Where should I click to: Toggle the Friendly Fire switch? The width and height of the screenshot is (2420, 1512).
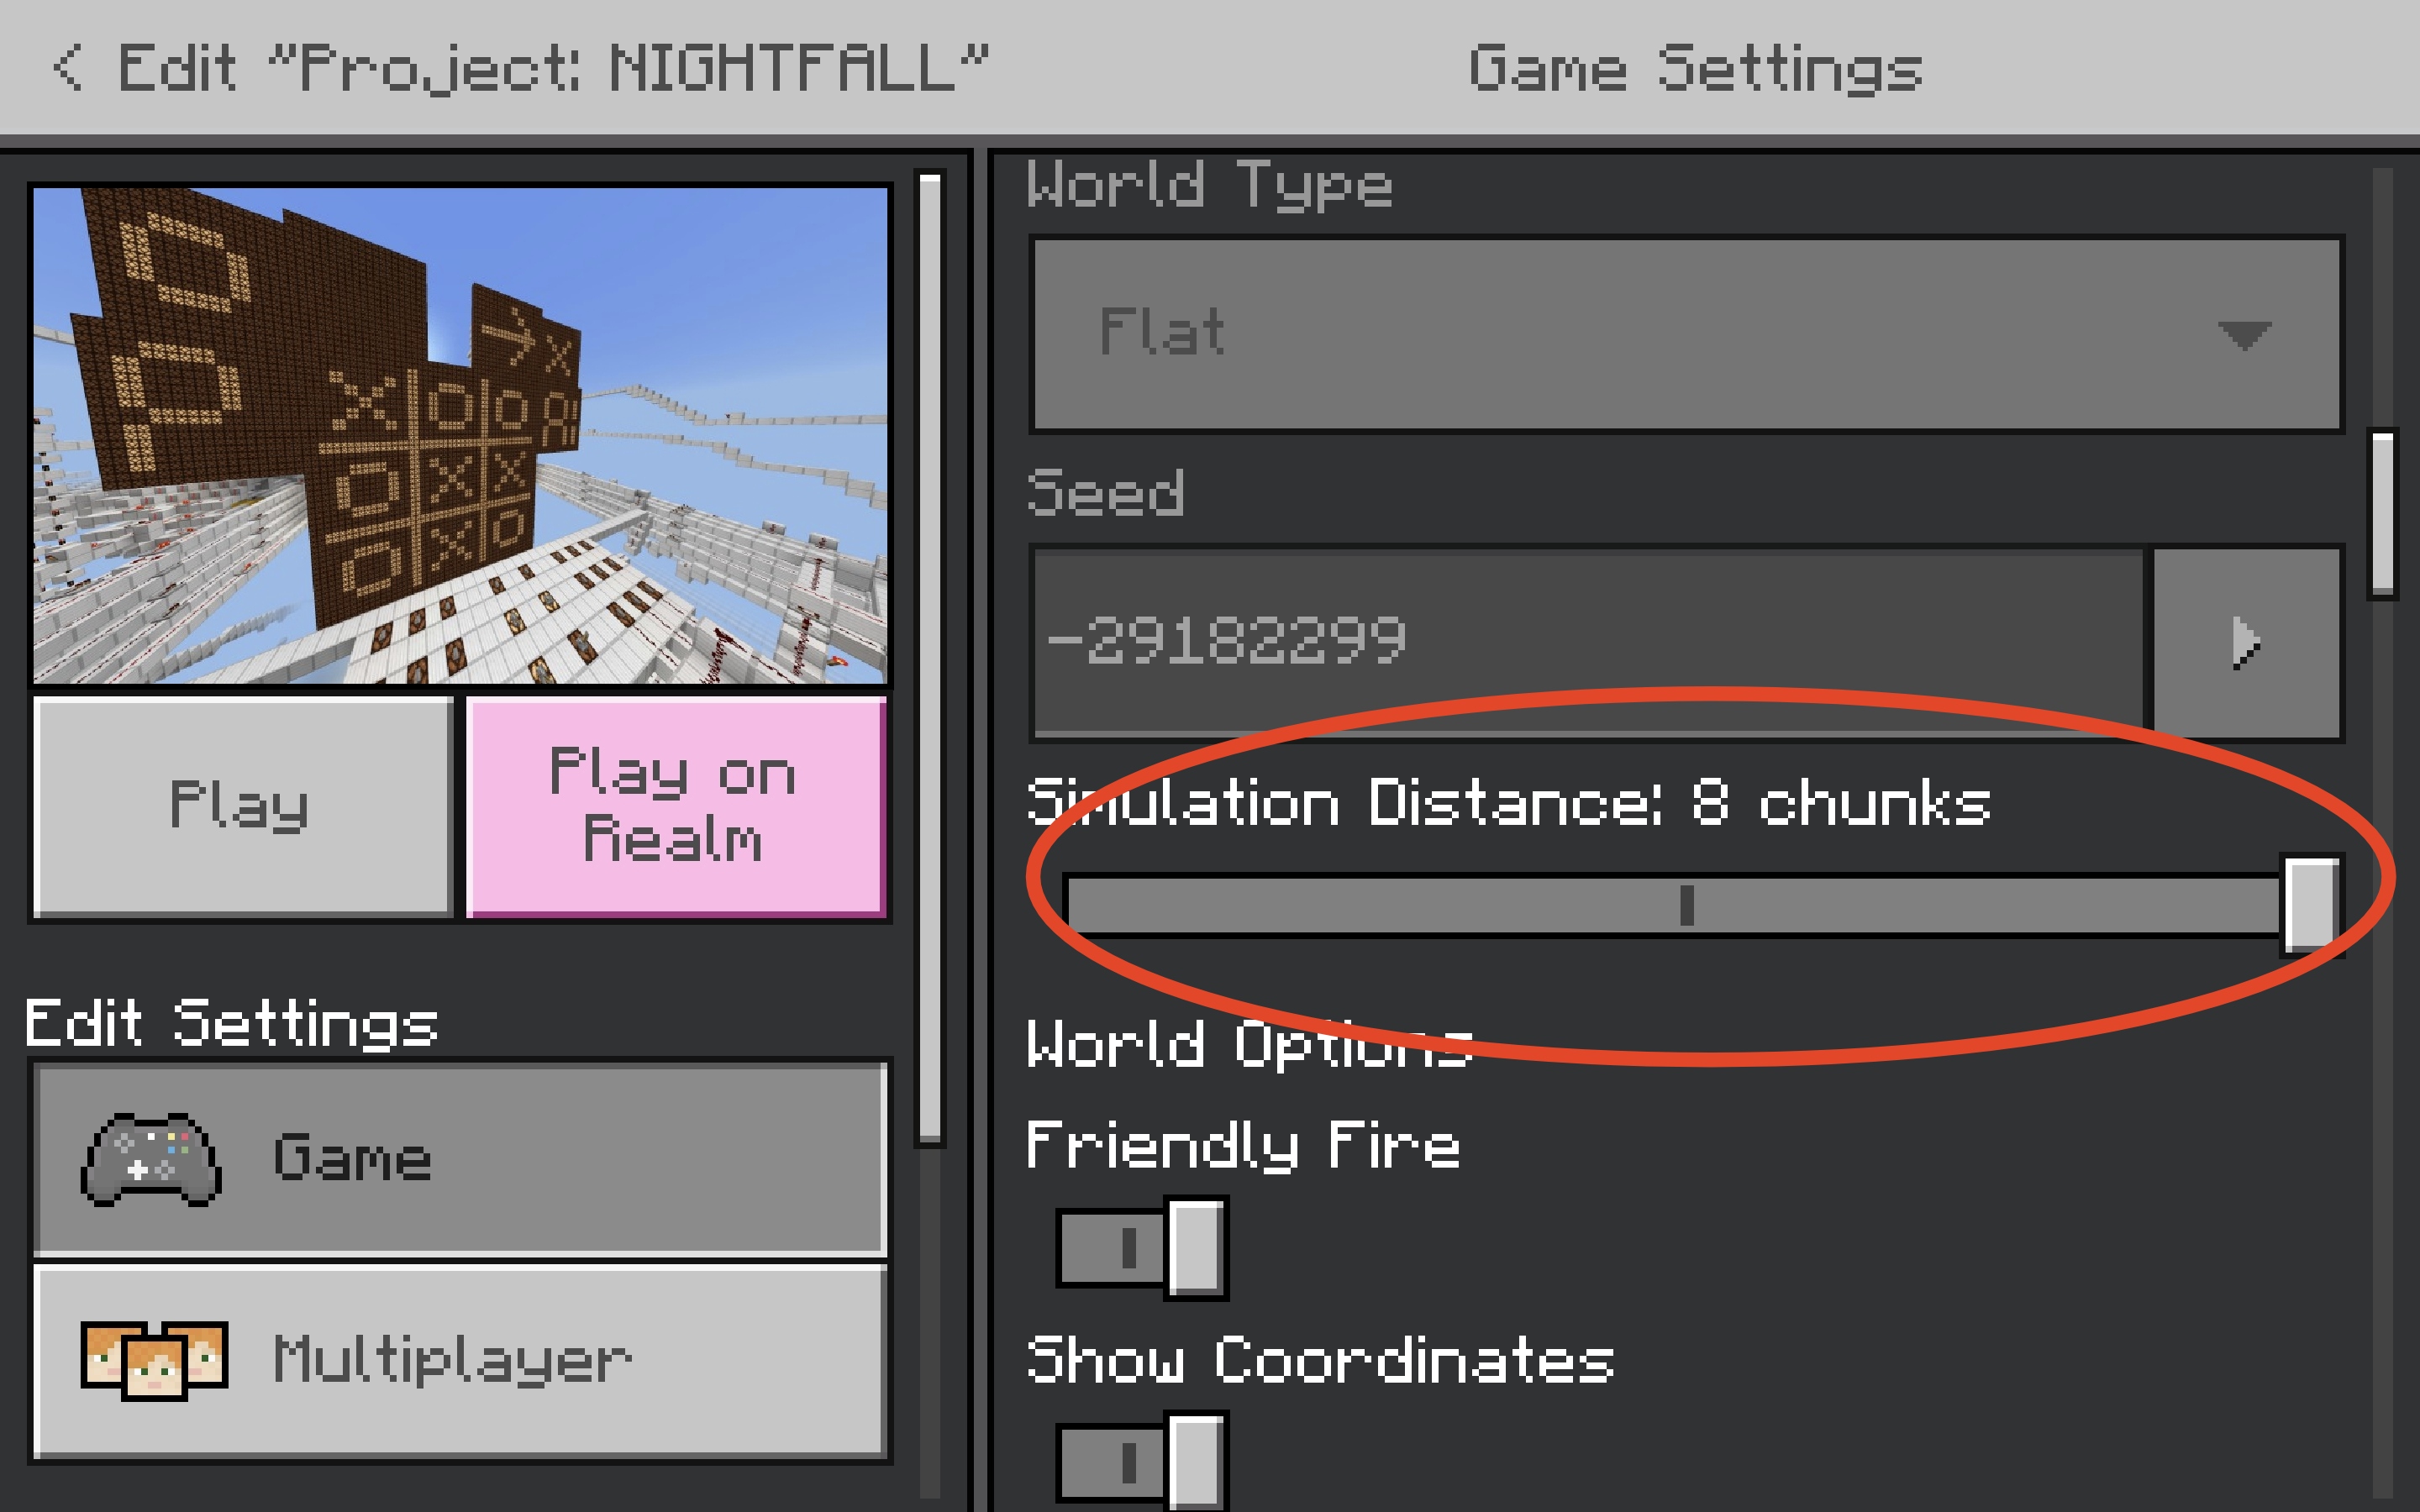point(1142,1247)
